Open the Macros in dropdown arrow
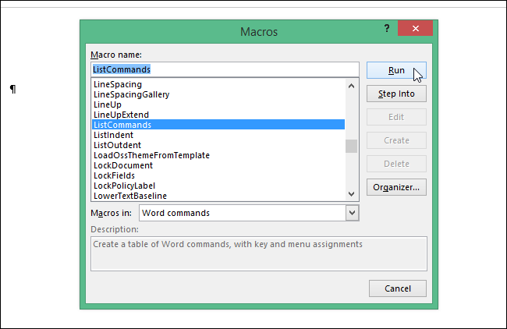 (352, 213)
